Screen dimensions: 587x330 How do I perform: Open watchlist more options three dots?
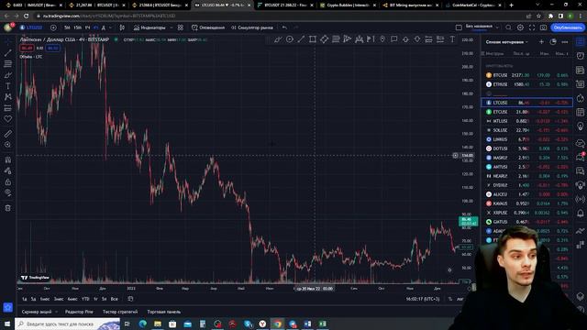coord(565,42)
